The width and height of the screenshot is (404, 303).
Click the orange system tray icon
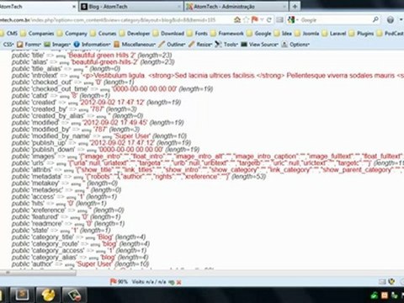[385, 295]
